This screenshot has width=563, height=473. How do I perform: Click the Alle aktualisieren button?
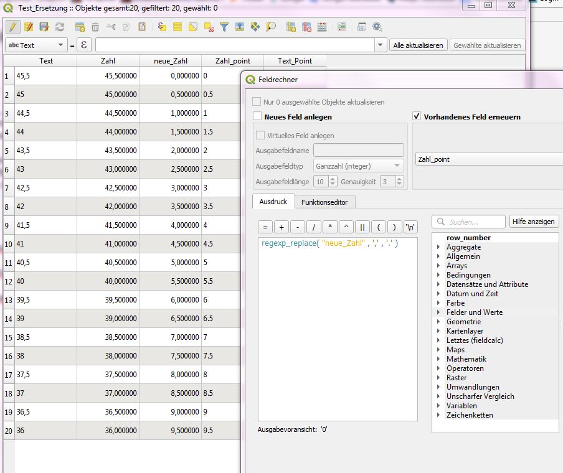[x=418, y=45]
